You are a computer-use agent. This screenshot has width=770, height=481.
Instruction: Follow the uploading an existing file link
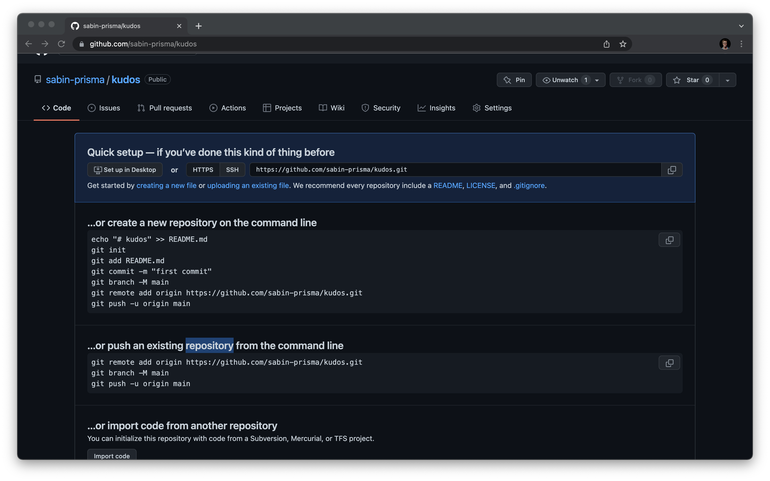pyautogui.click(x=248, y=185)
